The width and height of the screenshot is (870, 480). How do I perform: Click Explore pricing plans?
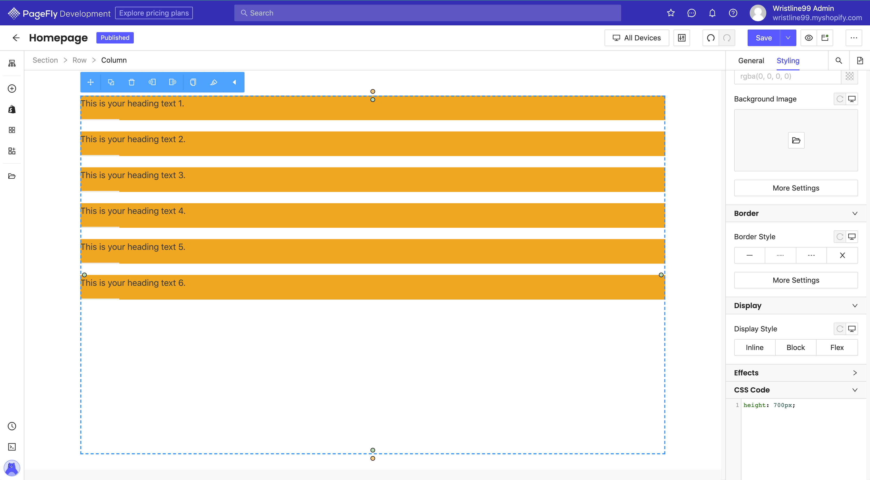154,13
